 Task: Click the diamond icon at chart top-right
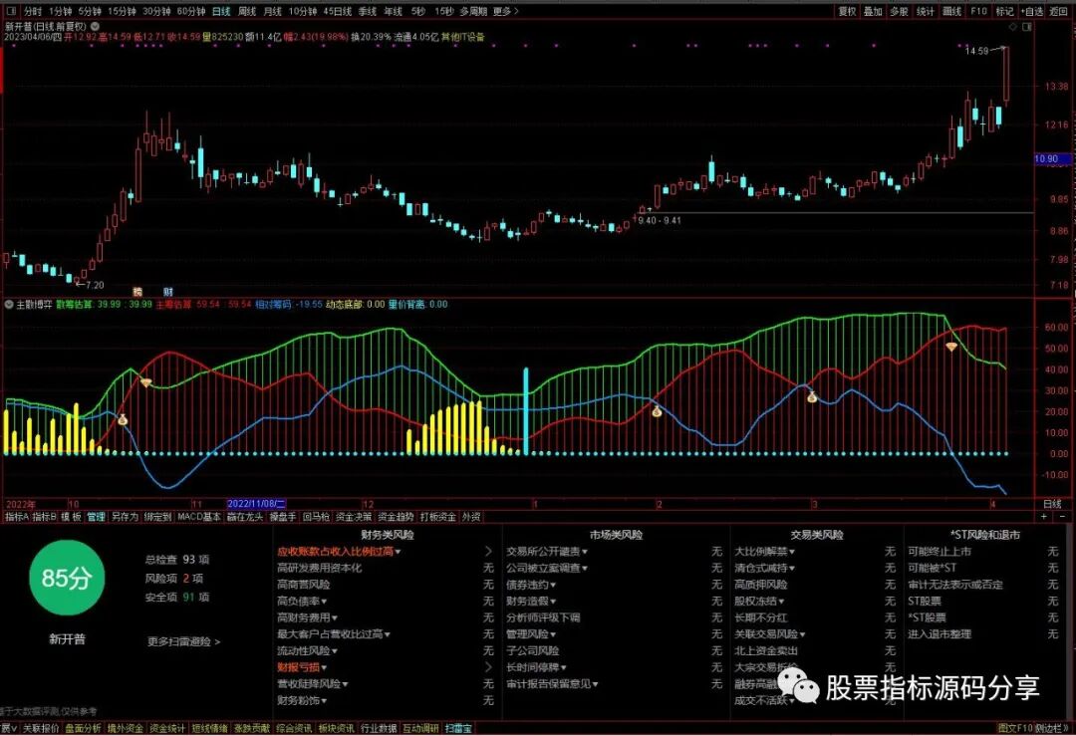(1013, 27)
